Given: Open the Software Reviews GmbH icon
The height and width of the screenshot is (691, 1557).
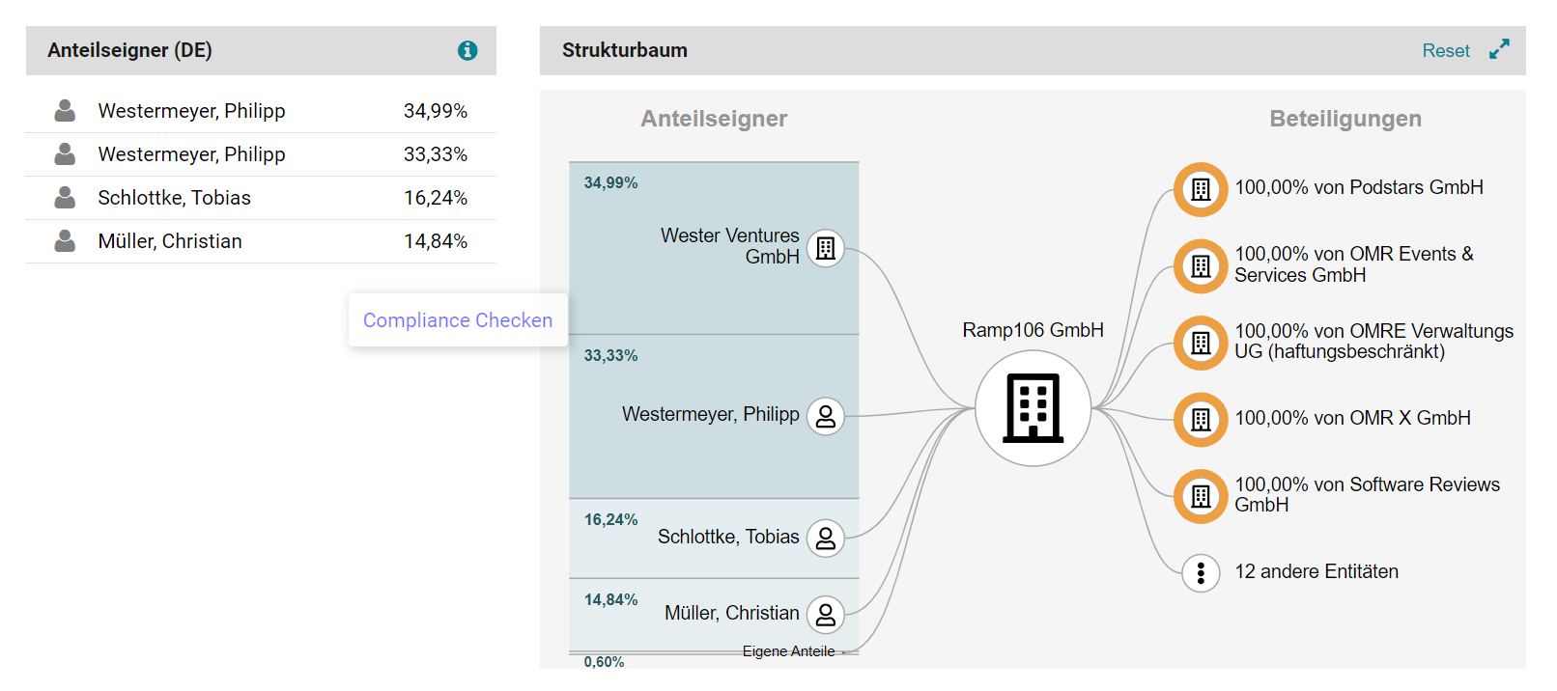Looking at the screenshot, I should click(1201, 496).
